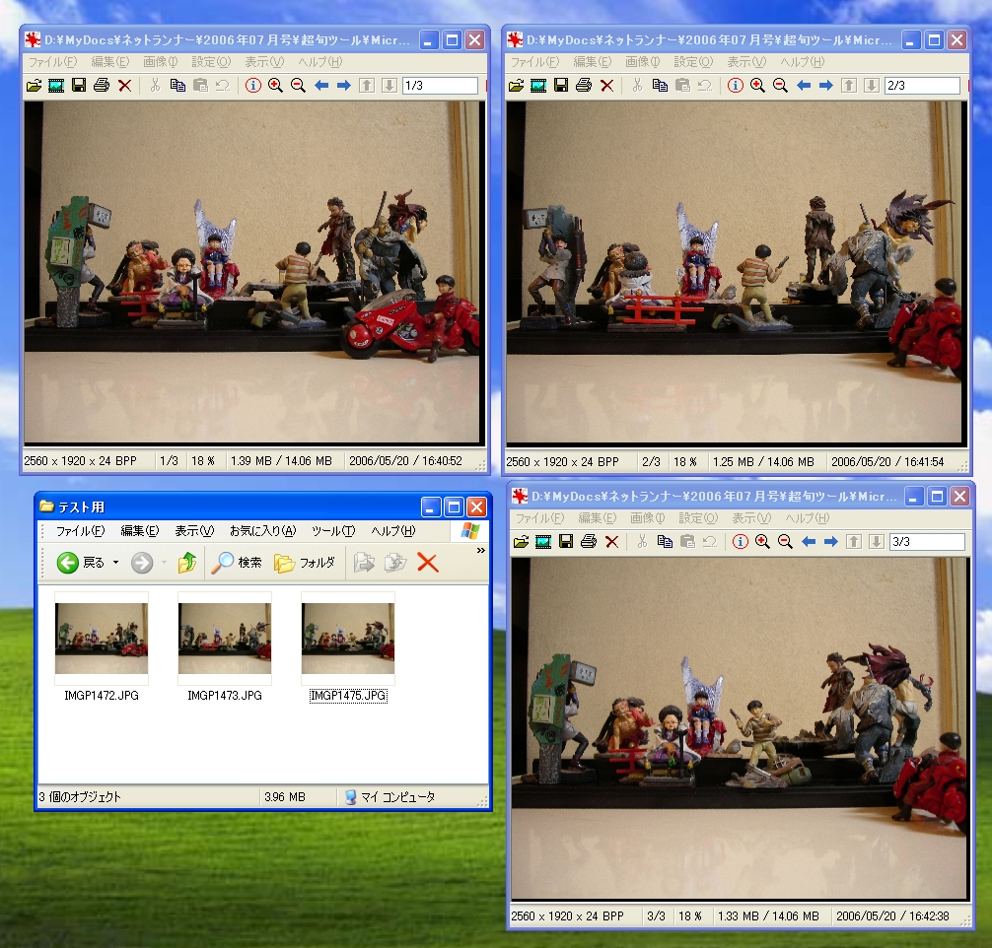This screenshot has height=948, width=992.
Task: Click the Cut scissors icon in the 2/3 viewer
Action: [x=637, y=86]
